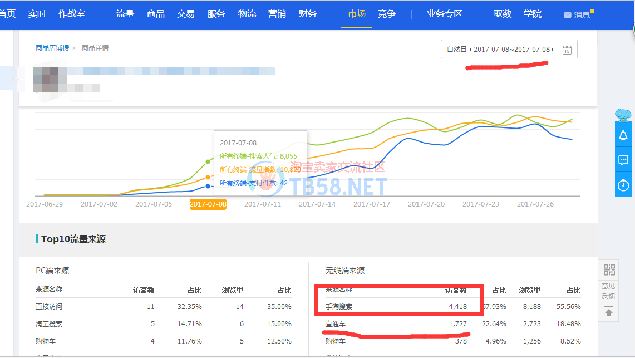Go to 流量 in top navigation
This screenshot has height=358, width=635.
(125, 14)
